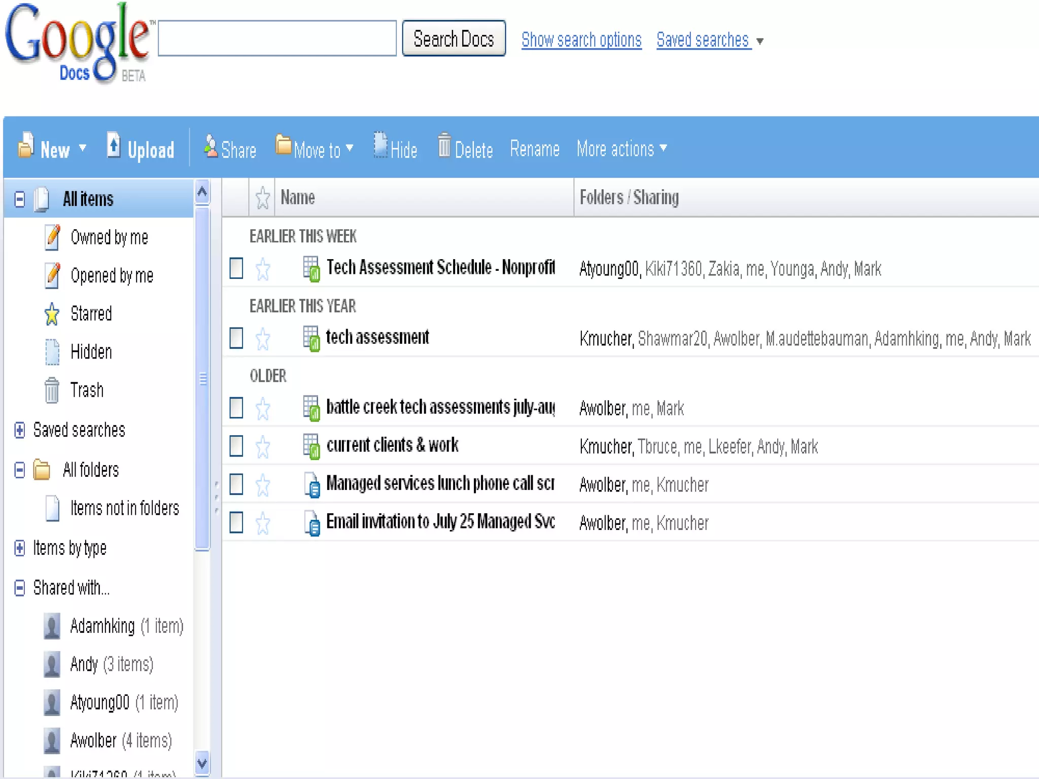The image size is (1039, 779).
Task: Click the Share person icon
Action: tap(211, 147)
